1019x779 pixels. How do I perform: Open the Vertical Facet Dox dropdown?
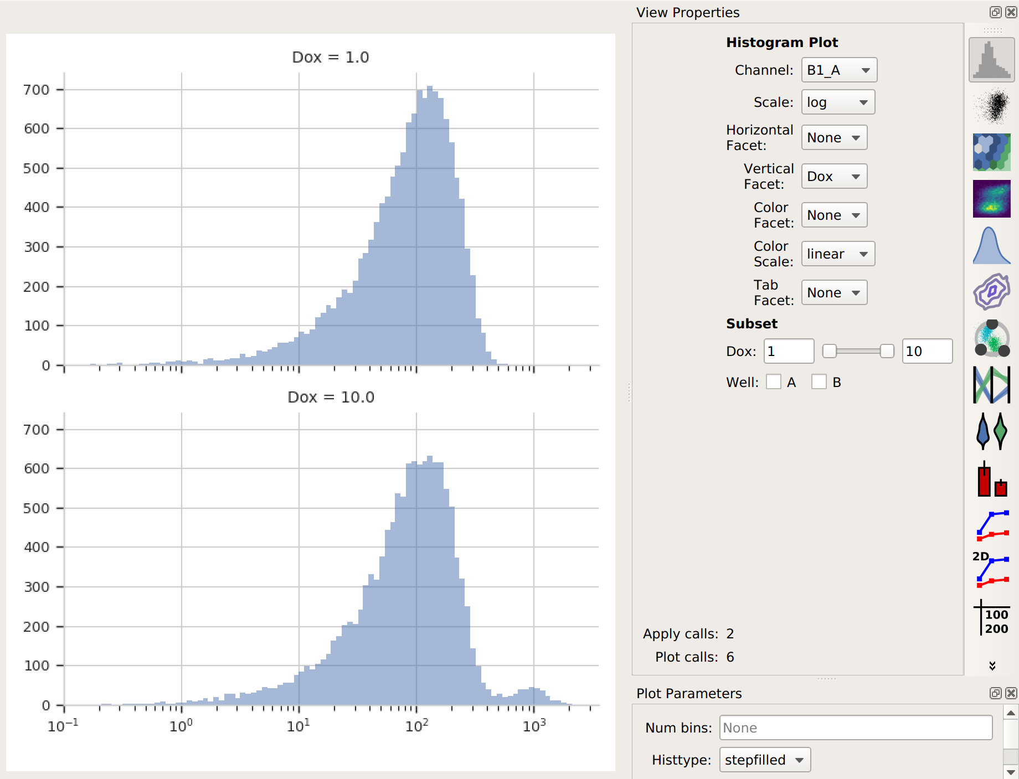coord(834,177)
